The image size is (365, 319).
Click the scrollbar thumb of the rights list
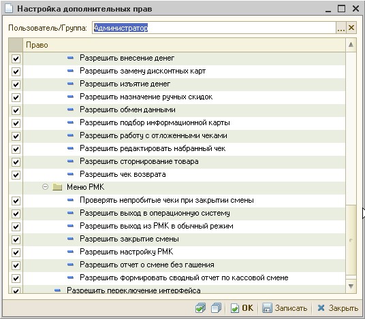(x=351, y=240)
